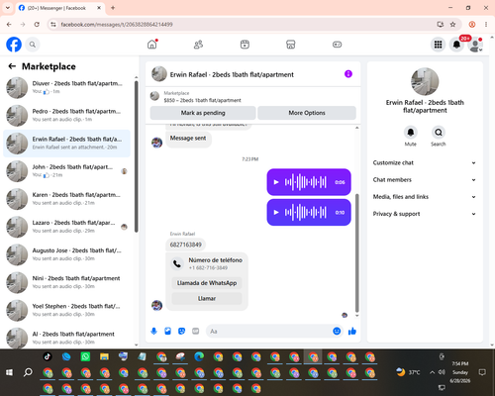Open the account profile picture menu

[x=475, y=45]
